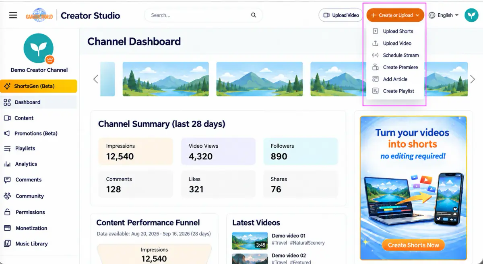
Task: Open the English language dropdown
Action: coord(444,15)
